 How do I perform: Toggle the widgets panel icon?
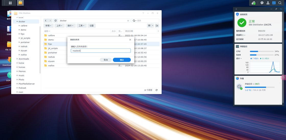pyautogui.click(x=274, y=3)
